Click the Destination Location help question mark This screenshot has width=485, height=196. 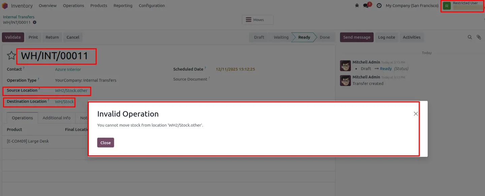coord(48,100)
